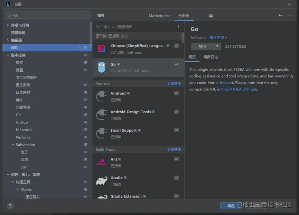299x215 pixels.
Task: Click the search magnifier in plugin filter
Action: 98,27
